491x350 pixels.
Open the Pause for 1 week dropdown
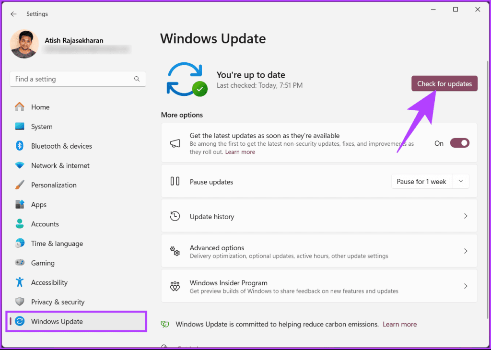point(460,181)
